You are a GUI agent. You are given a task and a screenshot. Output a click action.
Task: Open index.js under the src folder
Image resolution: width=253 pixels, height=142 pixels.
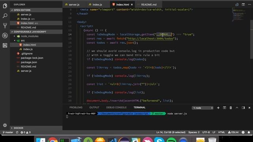pyautogui.click(x=36, y=49)
